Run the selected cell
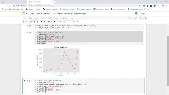The image size is (169, 95). tap(50, 22)
